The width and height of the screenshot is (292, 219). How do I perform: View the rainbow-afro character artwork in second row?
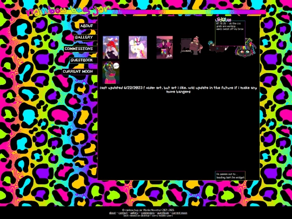click(x=111, y=72)
